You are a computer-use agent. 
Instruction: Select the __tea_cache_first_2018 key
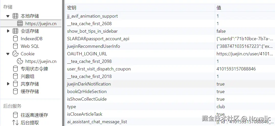coord(89,76)
